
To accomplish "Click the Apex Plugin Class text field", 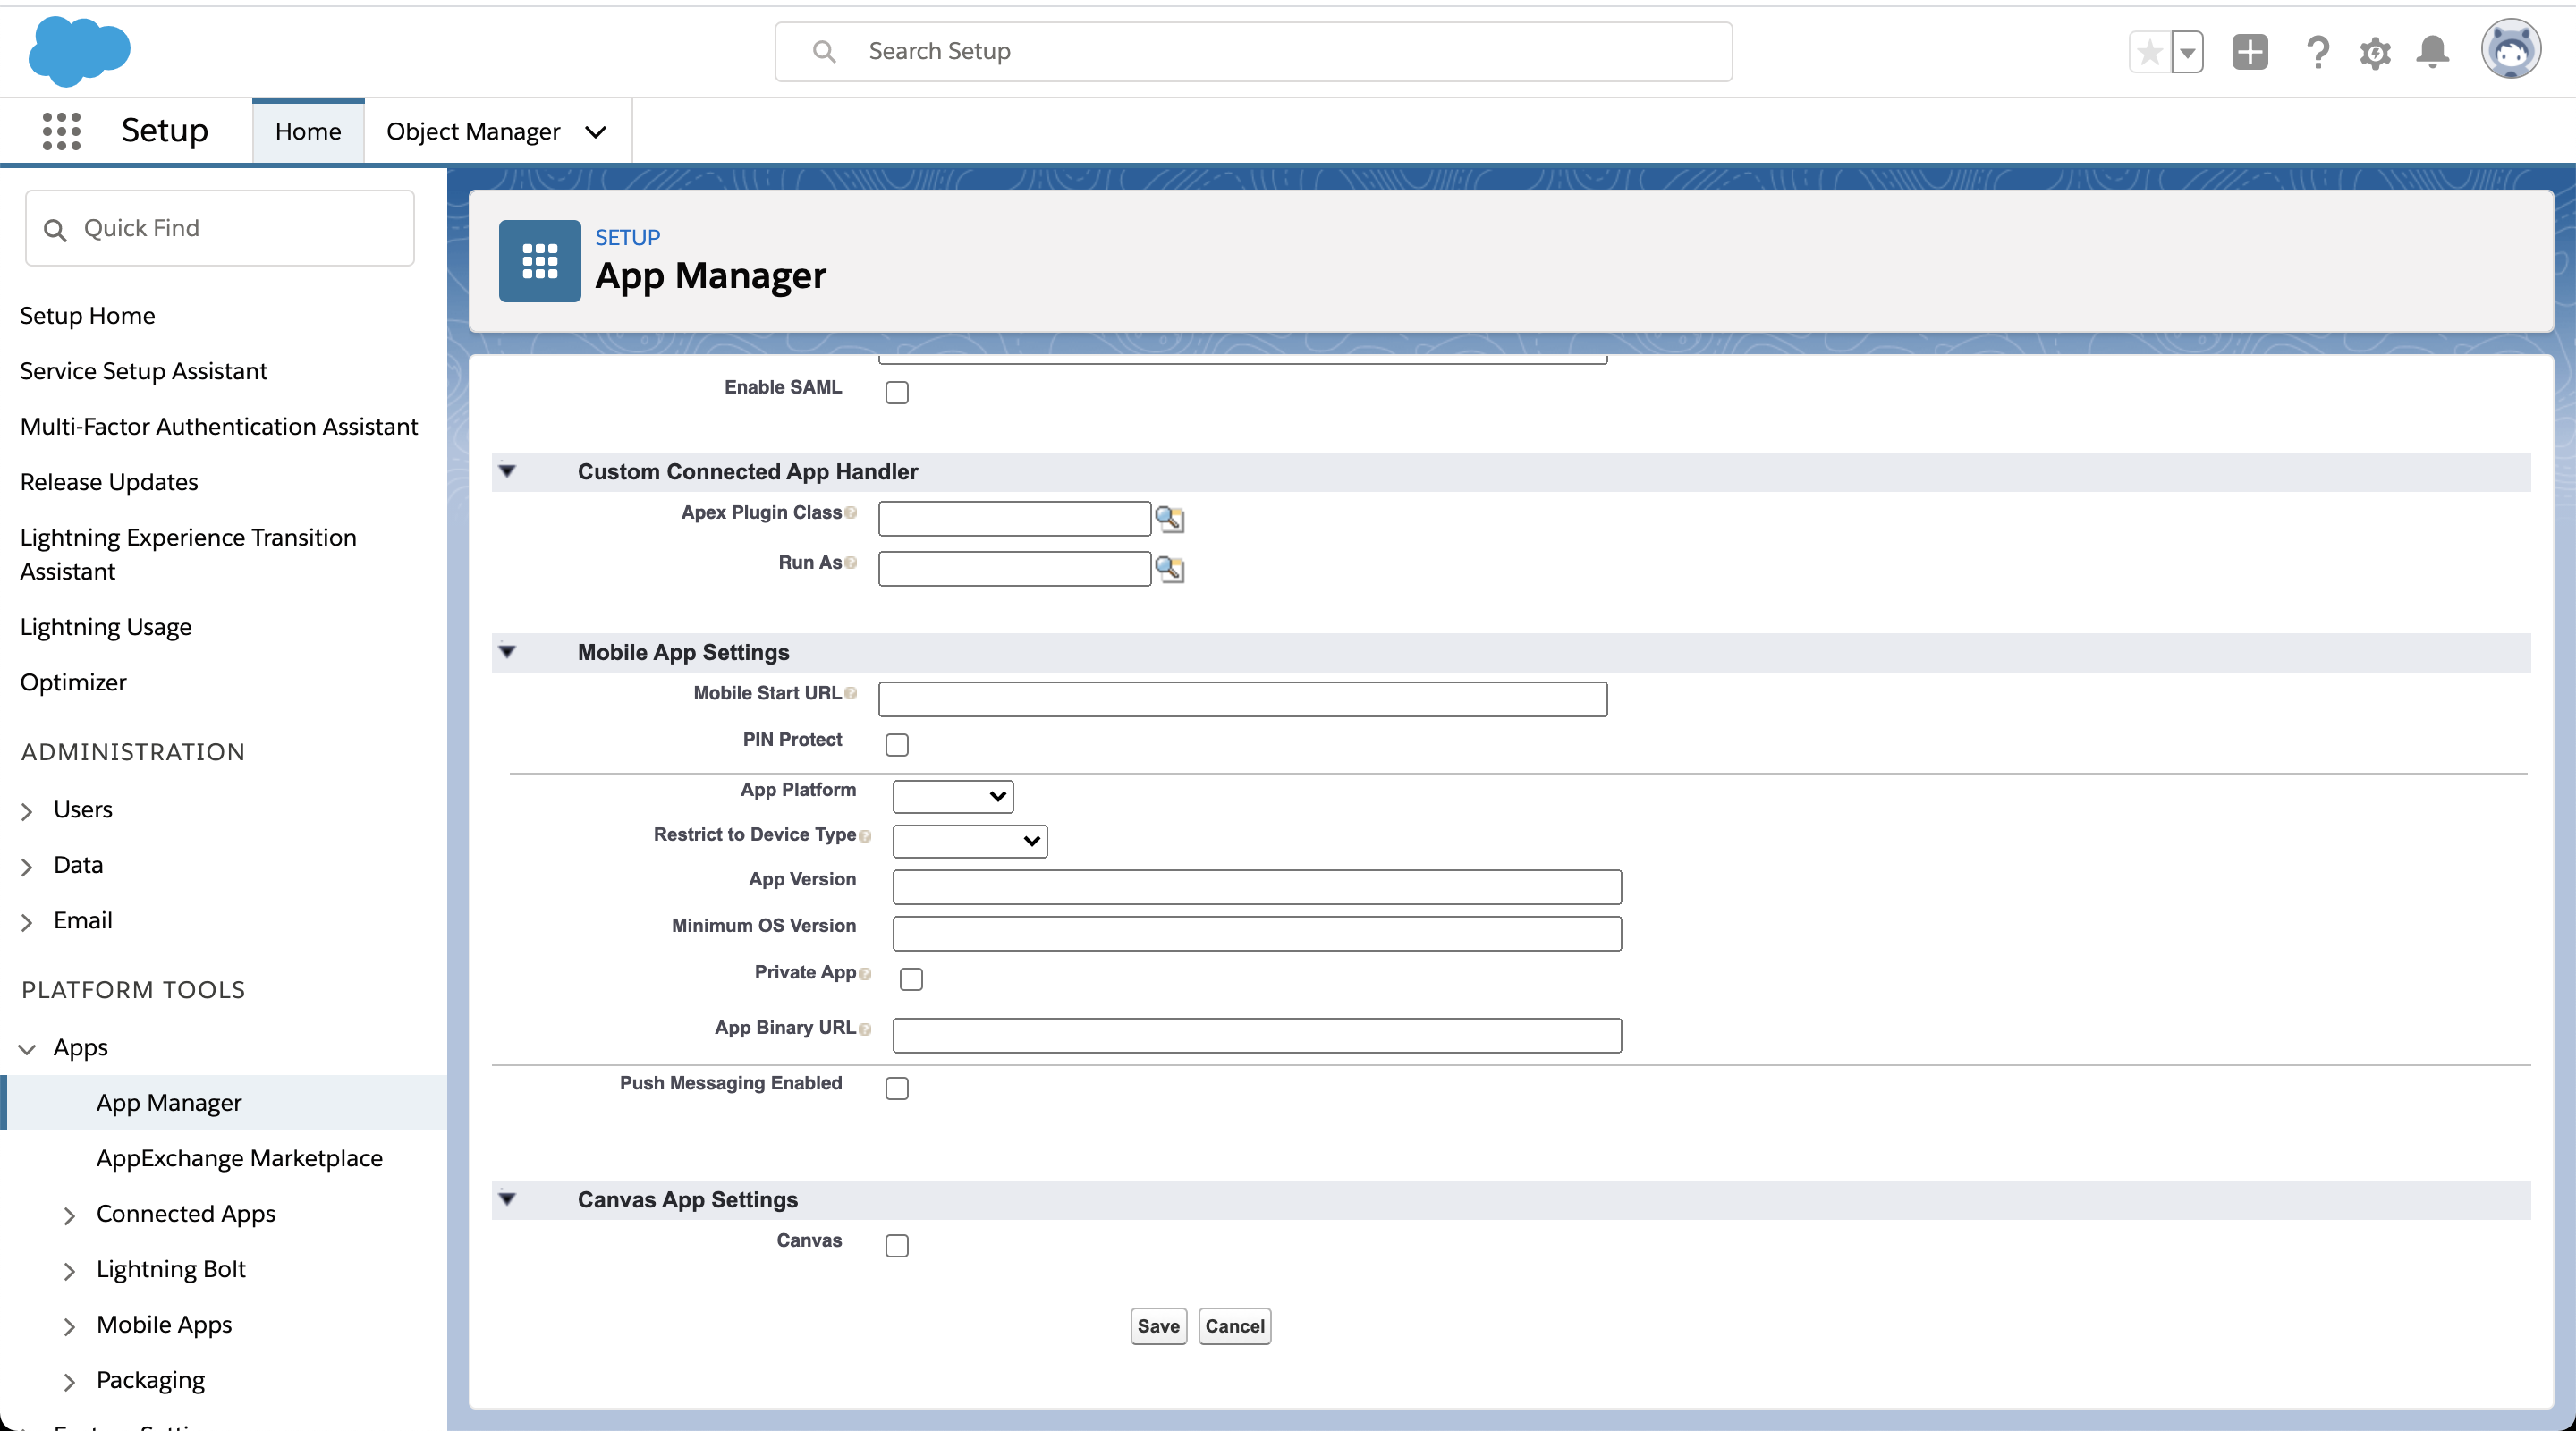I will (x=1014, y=518).
